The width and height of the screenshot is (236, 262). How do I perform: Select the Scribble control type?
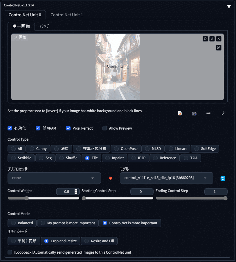(x=21, y=158)
